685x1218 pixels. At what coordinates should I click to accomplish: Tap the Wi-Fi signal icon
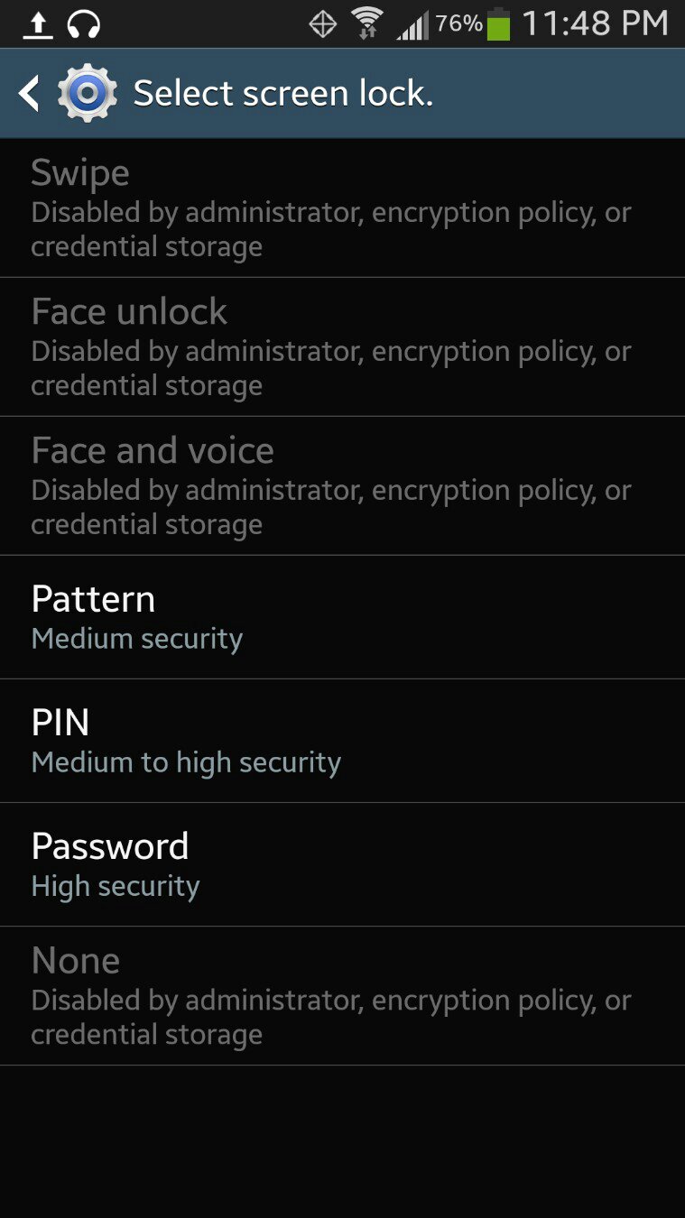pyautogui.click(x=367, y=23)
